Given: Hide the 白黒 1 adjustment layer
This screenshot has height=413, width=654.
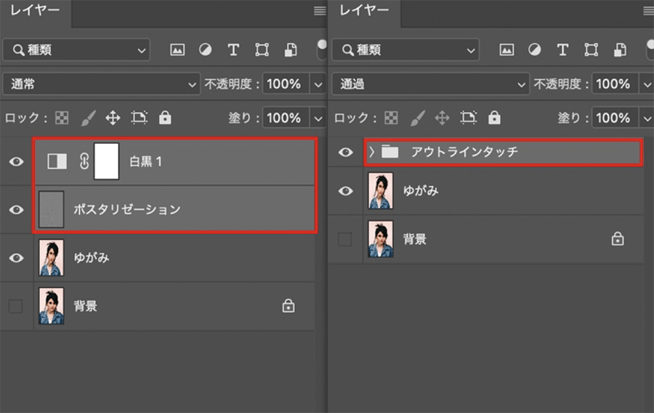Looking at the screenshot, I should coord(16,161).
